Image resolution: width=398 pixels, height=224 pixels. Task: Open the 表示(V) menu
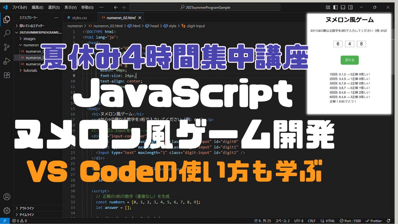[x=71, y=7]
